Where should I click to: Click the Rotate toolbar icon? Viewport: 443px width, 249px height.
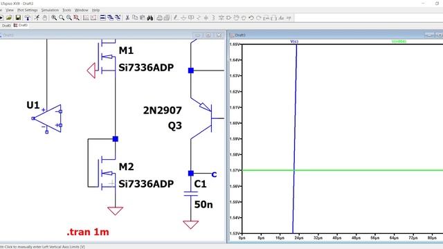point(266,18)
